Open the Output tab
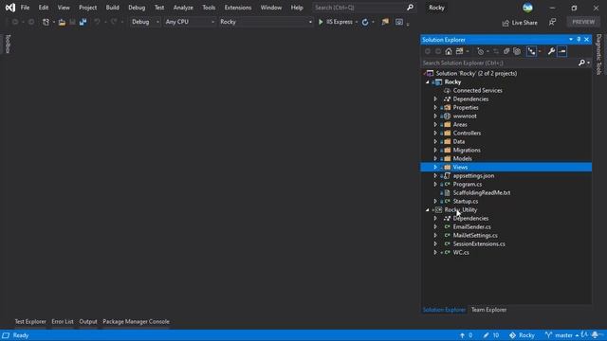 click(88, 322)
